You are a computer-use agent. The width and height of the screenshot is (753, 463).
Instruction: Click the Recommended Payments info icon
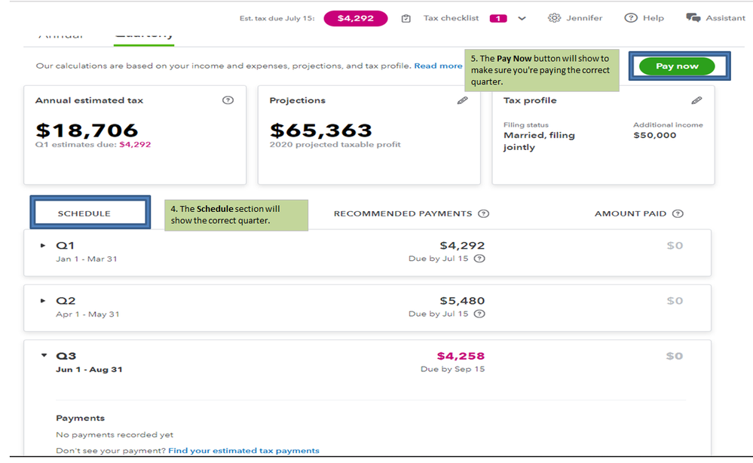484,213
